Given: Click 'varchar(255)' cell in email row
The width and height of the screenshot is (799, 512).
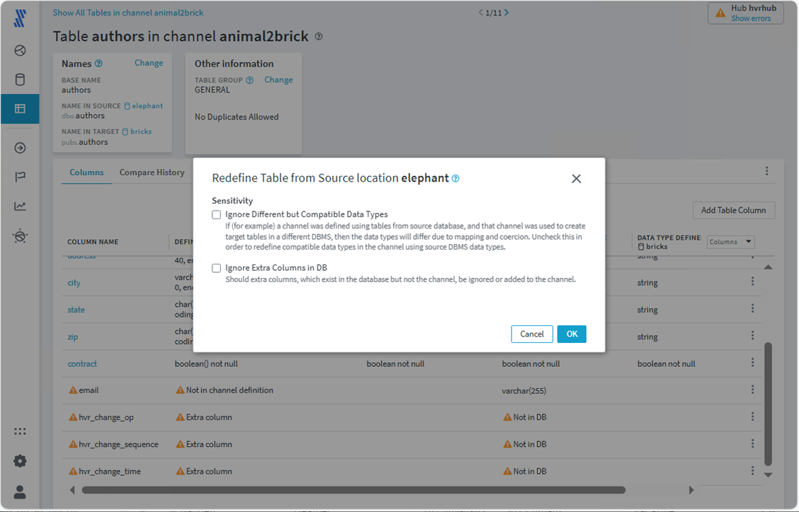Looking at the screenshot, I should click(524, 391).
